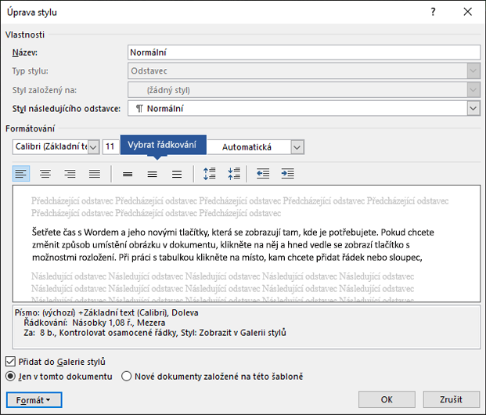
Task: Set single line spacing
Action: click(x=128, y=174)
